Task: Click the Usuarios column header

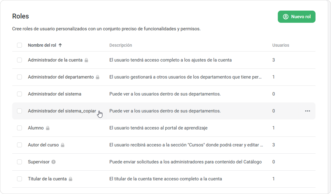Action: coord(281,45)
